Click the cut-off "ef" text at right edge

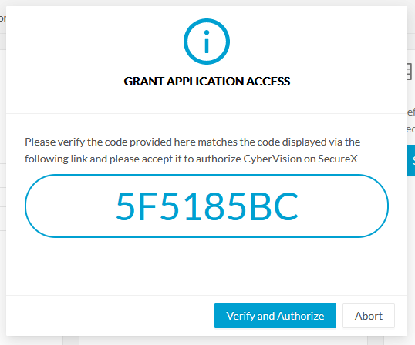[x=411, y=112]
